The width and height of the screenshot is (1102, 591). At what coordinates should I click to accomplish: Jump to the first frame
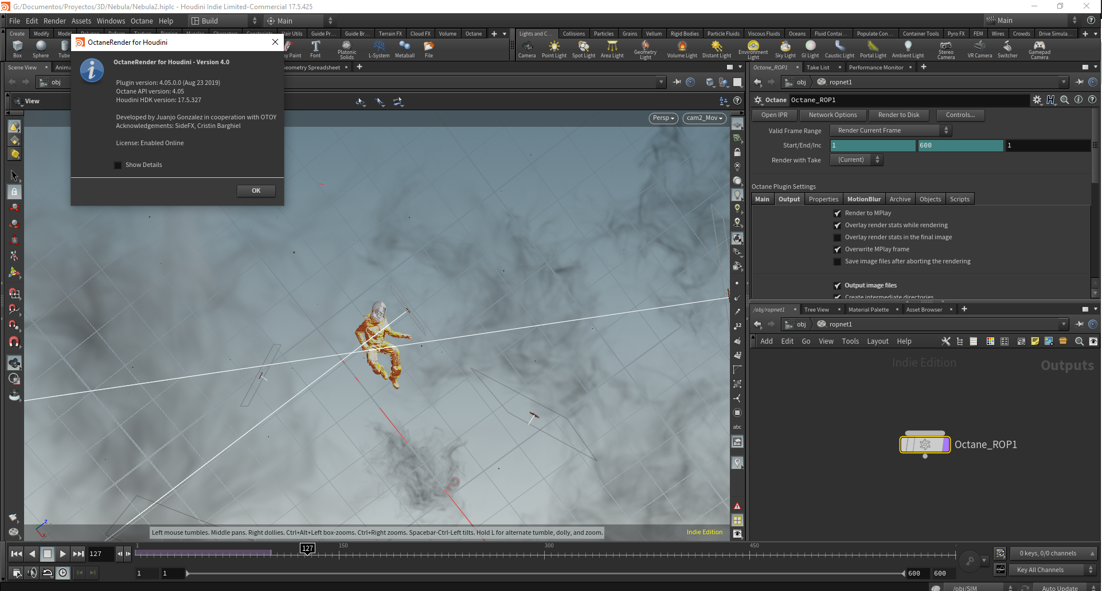17,554
